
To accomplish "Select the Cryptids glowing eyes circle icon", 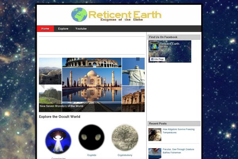I will [x=92, y=137].
